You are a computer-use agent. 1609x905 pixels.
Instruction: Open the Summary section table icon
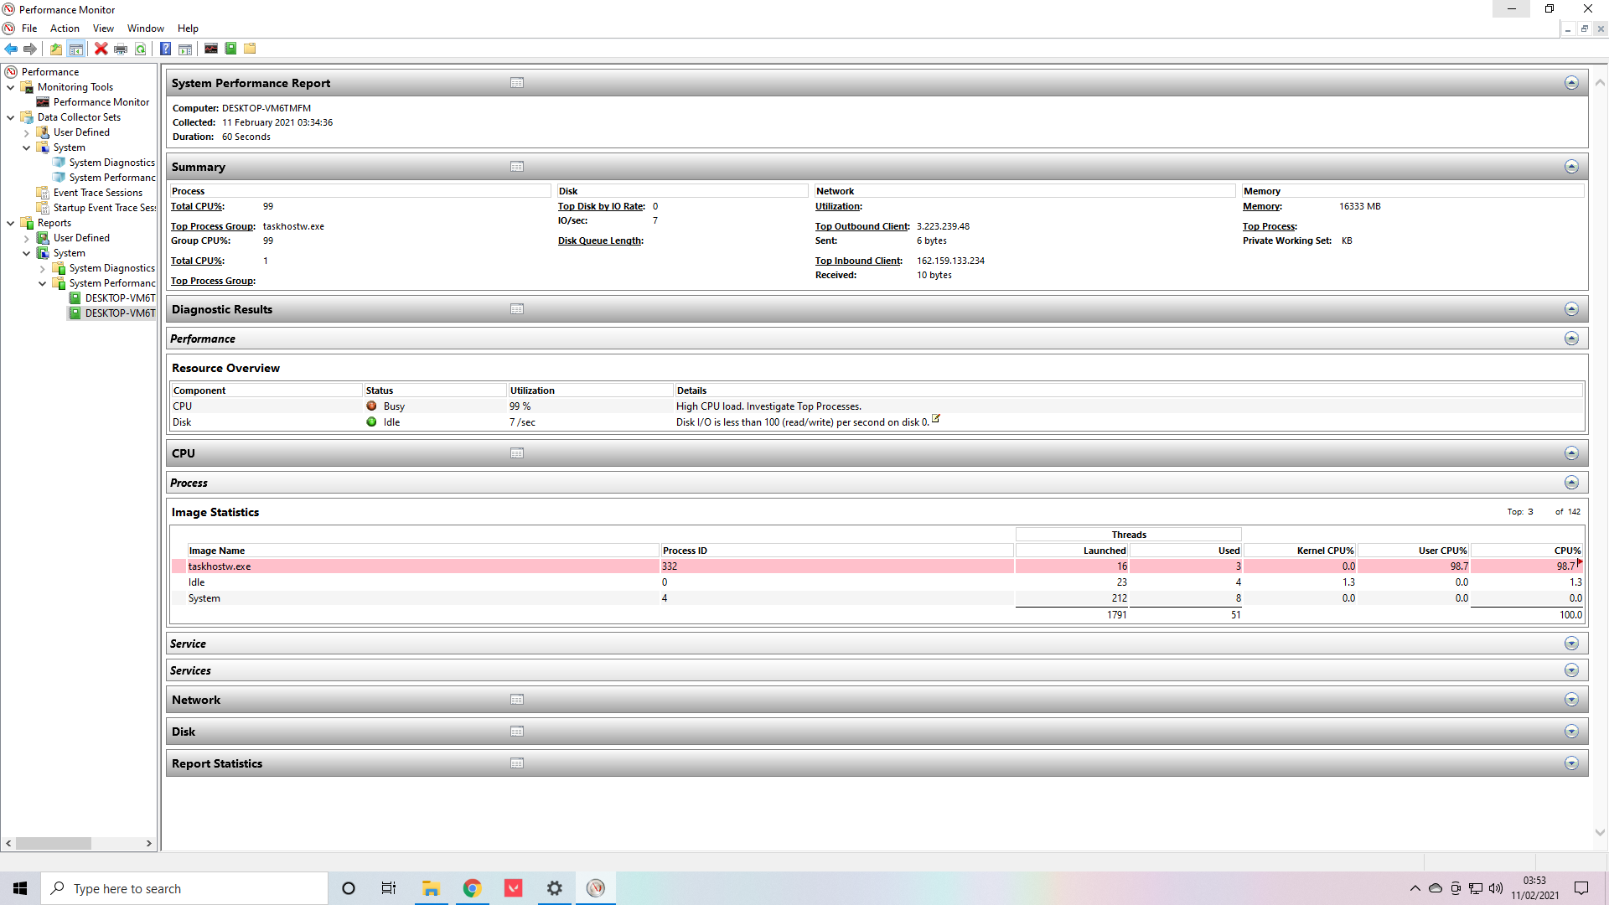517,167
